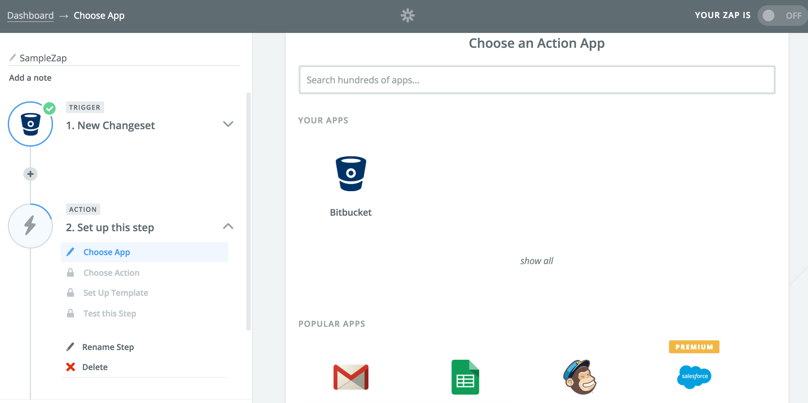The height and width of the screenshot is (403, 808).
Task: Click the Zapier asterisk logo in header
Action: coord(408,15)
